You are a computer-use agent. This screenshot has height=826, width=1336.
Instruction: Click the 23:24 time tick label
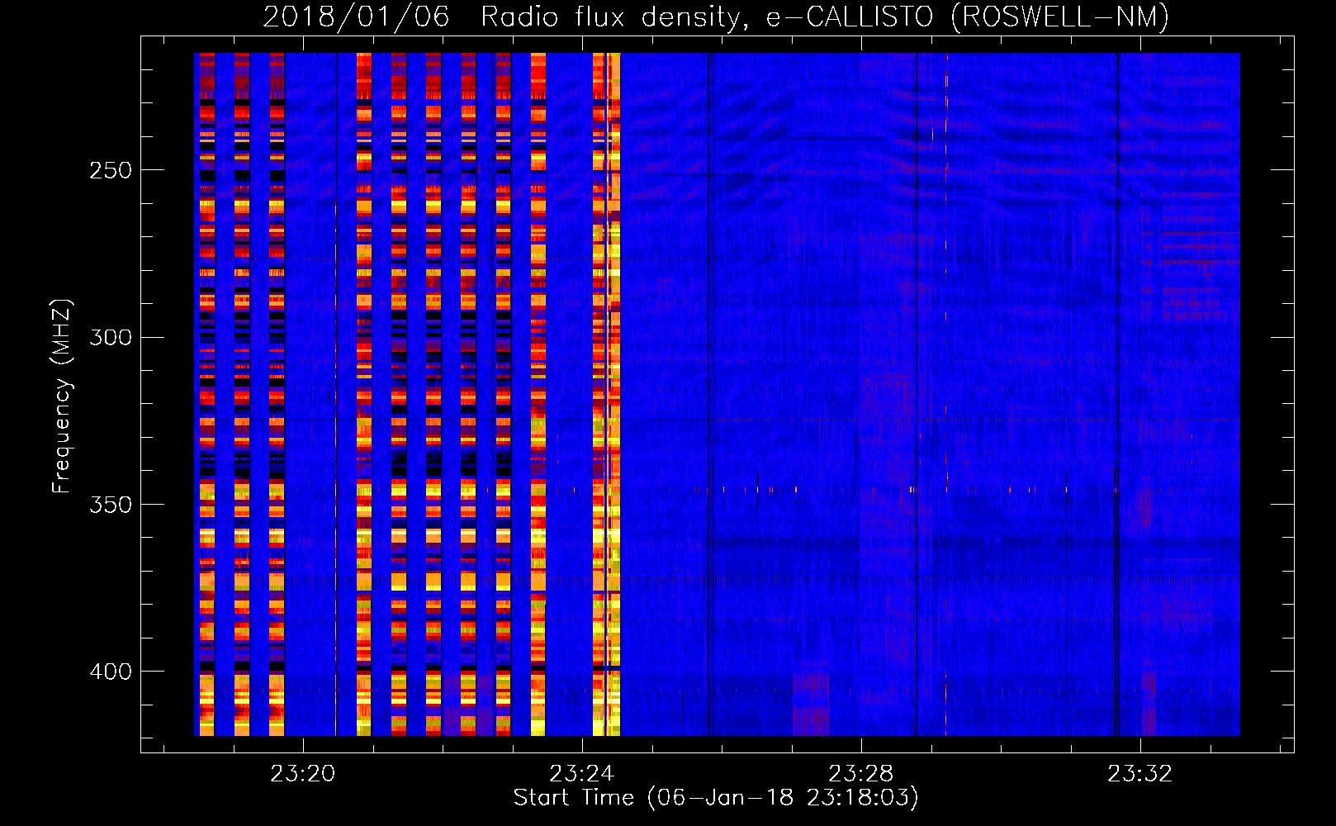pos(582,774)
